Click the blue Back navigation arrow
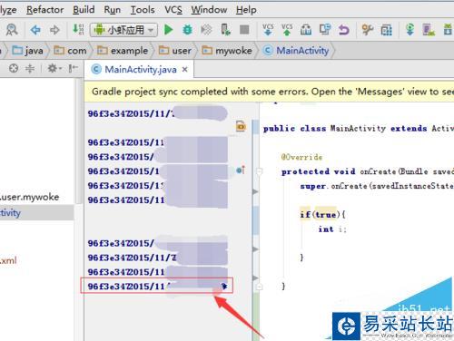 coord(35,30)
